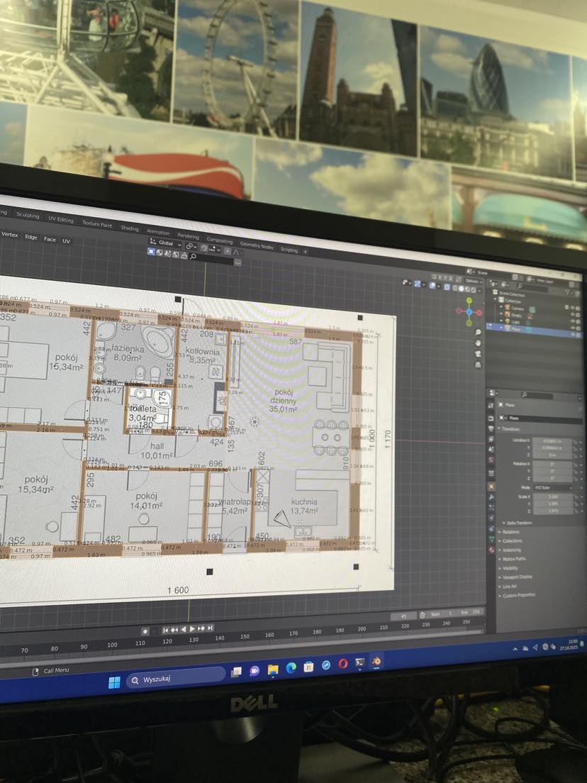This screenshot has height=783, width=587.
Task: Open the viewport Options dropdown
Action: pos(473,281)
